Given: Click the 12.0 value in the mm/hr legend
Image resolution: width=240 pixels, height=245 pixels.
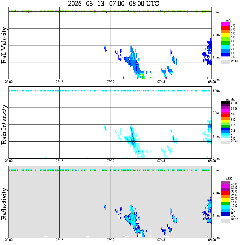Looking at the screenshot, I should point(234,108).
